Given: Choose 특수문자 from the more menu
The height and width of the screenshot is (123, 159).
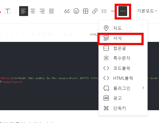Looking at the screenshot, I should click(123, 58).
